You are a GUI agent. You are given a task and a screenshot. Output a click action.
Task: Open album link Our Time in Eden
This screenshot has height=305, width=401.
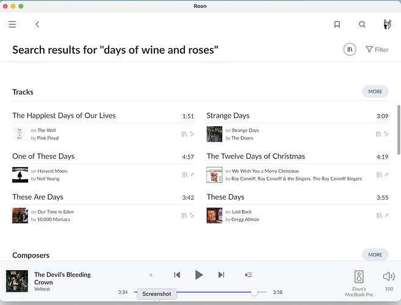56,212
